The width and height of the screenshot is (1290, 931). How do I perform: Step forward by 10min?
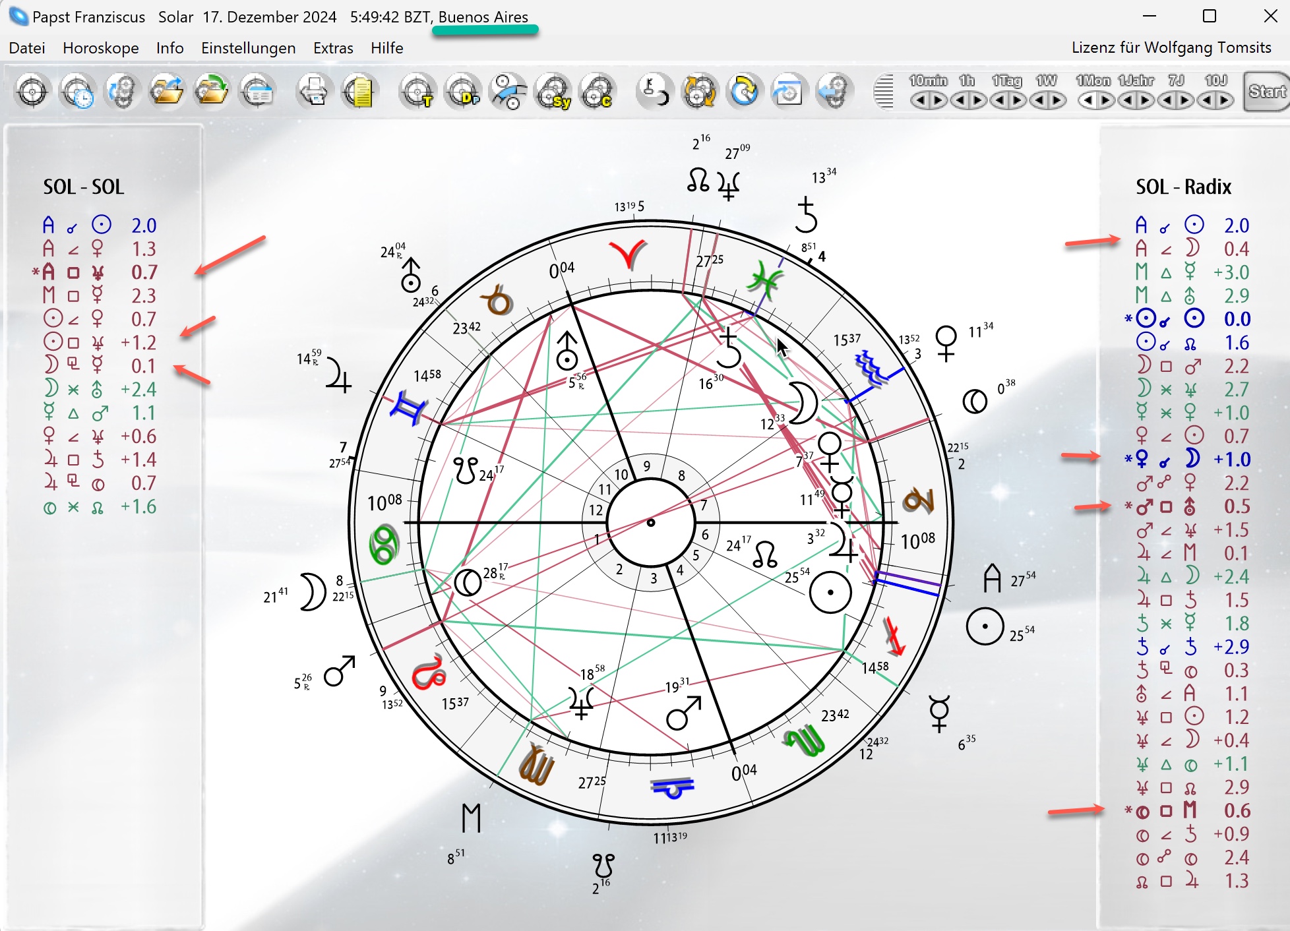point(939,101)
